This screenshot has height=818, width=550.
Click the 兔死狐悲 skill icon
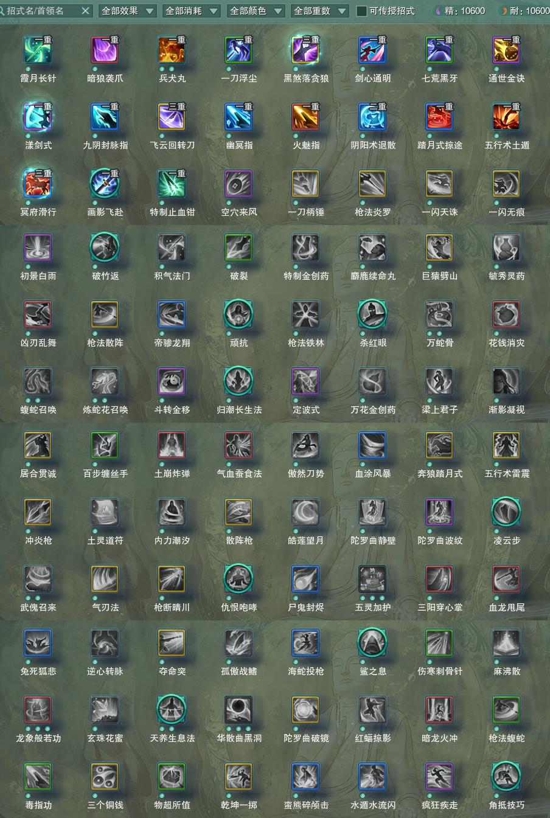[38, 643]
